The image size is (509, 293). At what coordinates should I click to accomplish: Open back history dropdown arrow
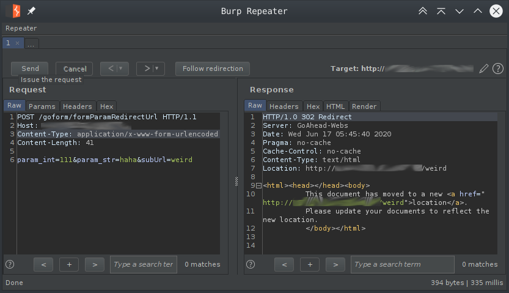122,69
